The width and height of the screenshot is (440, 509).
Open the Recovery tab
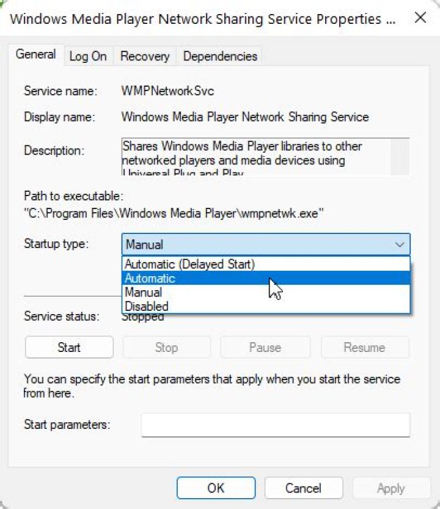pyautogui.click(x=144, y=56)
